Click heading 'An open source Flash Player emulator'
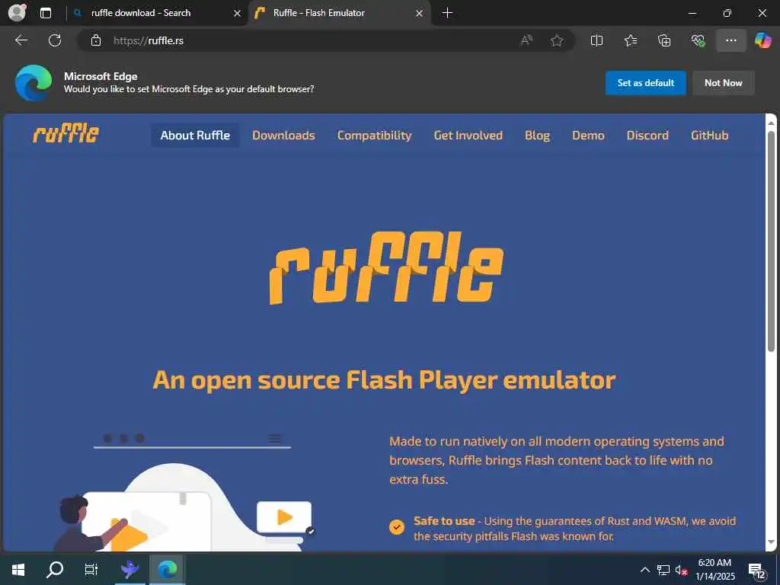The image size is (780, 585). pos(384,381)
